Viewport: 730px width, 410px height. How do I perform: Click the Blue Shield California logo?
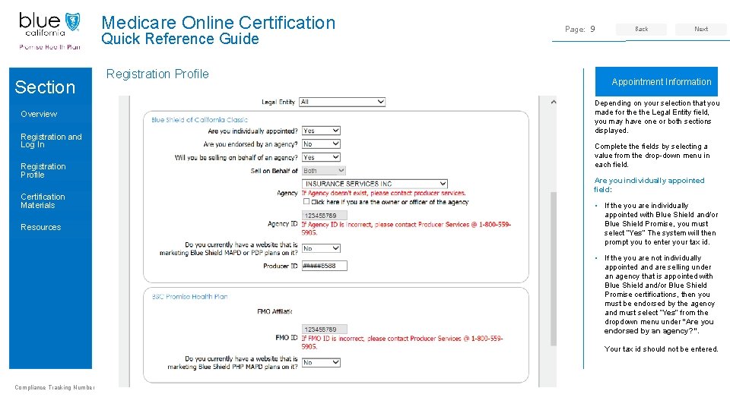tap(50, 30)
